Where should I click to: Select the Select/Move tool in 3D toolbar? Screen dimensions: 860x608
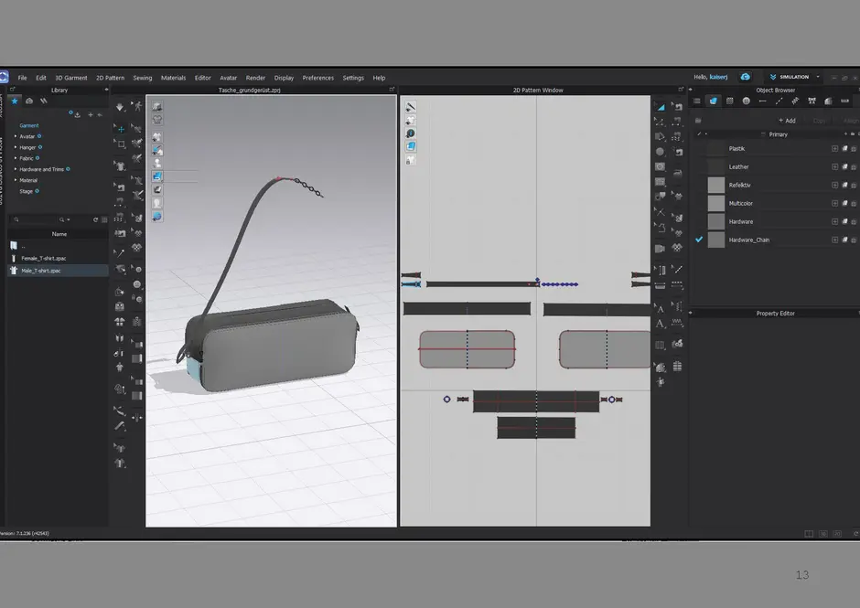[120, 128]
